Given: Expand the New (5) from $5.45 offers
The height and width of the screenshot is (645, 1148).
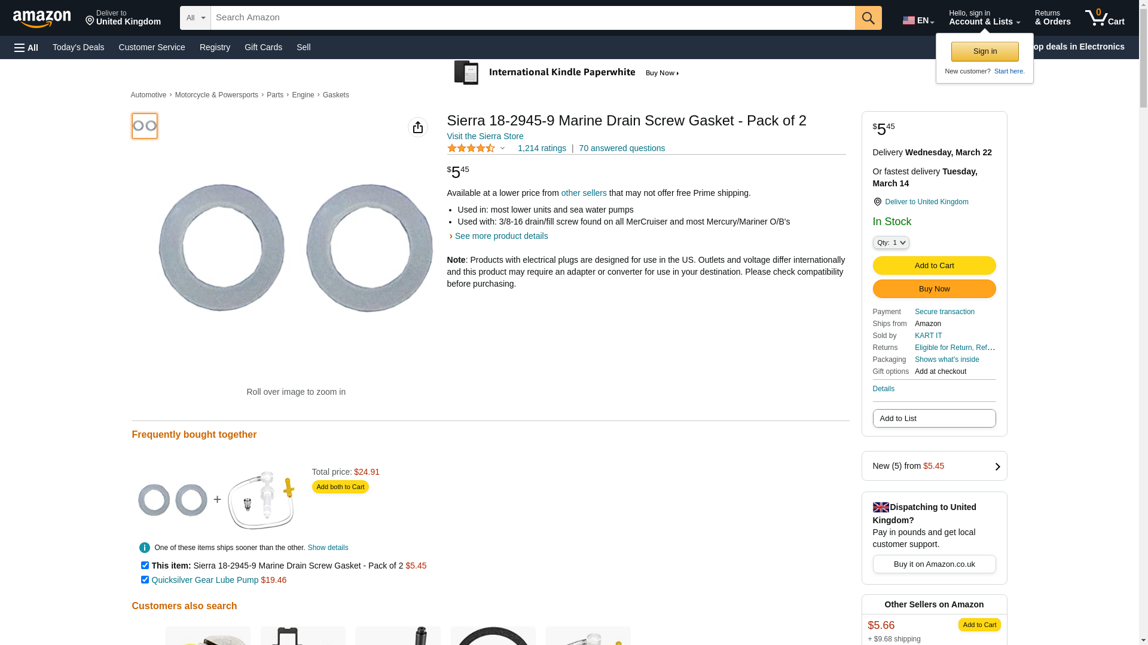Looking at the screenshot, I should pyautogui.click(x=934, y=466).
